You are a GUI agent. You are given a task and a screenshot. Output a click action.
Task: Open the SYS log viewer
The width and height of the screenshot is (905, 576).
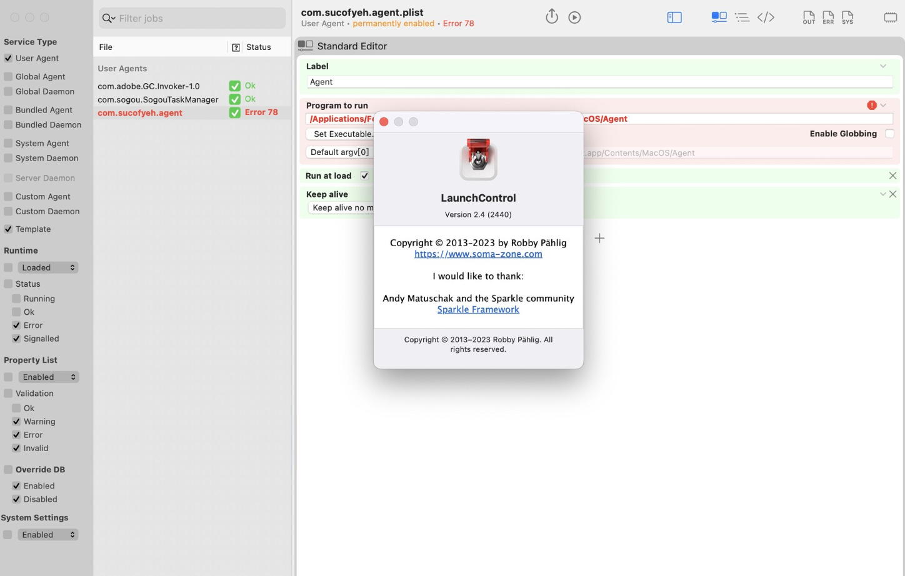pyautogui.click(x=847, y=17)
